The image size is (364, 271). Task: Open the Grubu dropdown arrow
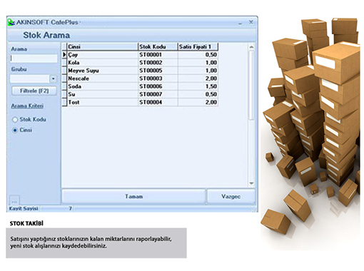[x=53, y=78]
